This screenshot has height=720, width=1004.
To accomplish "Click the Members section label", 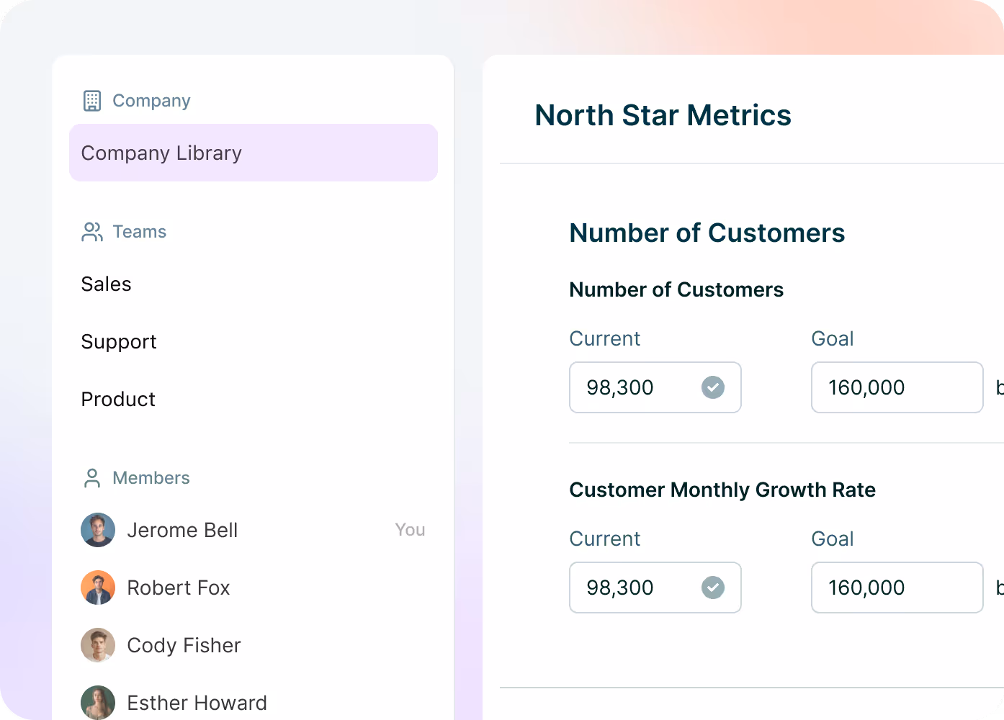I will 151,478.
